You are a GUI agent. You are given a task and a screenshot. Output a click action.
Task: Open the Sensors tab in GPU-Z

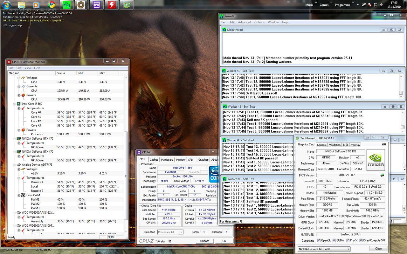[x=321, y=145]
